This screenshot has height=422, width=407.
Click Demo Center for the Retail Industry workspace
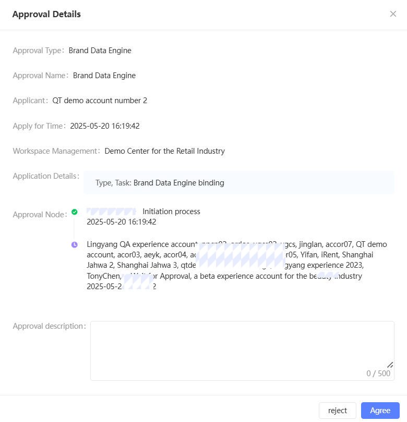click(x=164, y=151)
